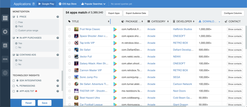Click the help icon for SDK Integrations
This screenshot has width=247, height=107.
tap(58, 81)
